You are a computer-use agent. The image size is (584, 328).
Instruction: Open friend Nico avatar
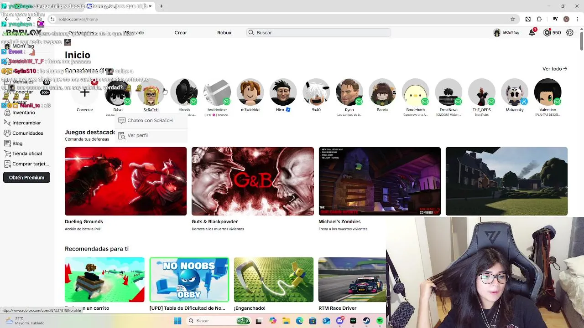(283, 92)
